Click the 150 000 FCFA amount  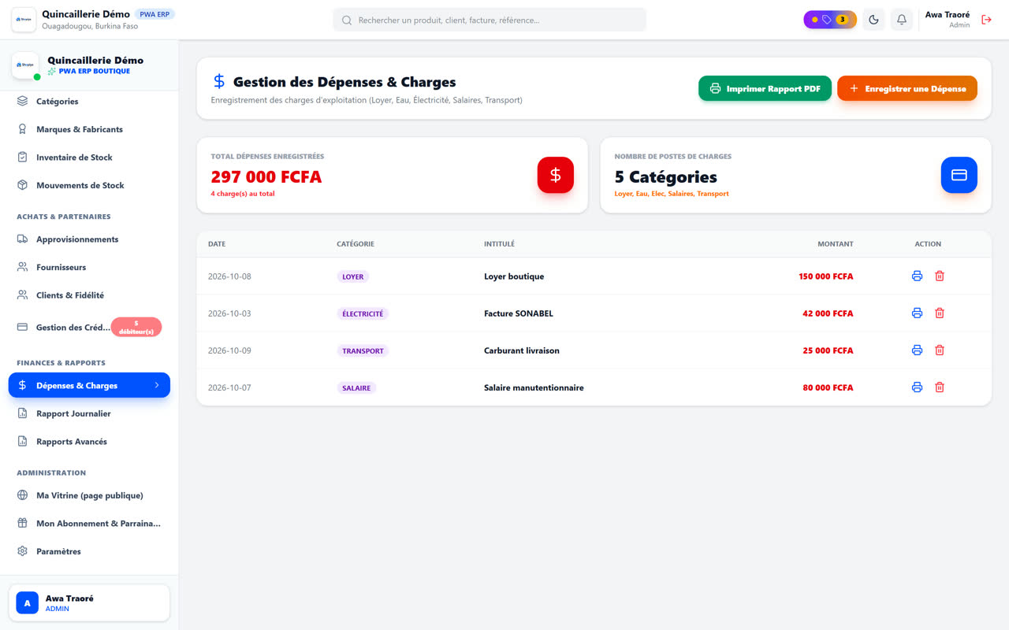coord(825,276)
